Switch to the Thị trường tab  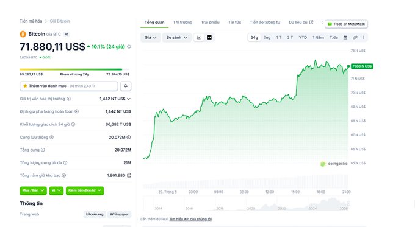182,23
